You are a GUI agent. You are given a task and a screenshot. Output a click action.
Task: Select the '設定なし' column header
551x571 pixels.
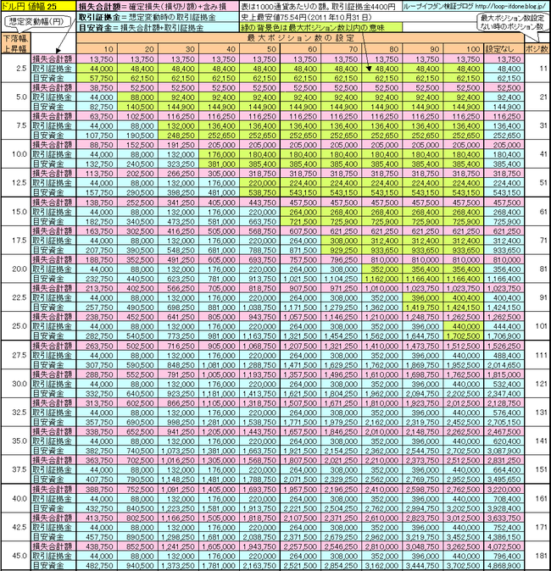pyautogui.click(x=504, y=49)
